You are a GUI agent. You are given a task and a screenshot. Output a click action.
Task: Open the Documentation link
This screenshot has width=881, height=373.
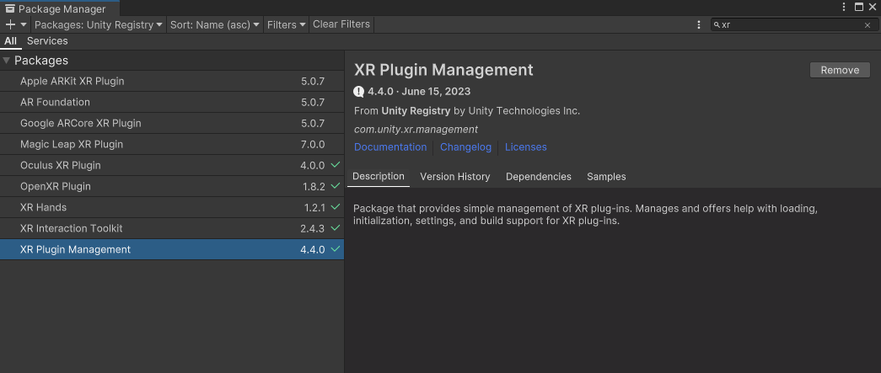click(390, 147)
